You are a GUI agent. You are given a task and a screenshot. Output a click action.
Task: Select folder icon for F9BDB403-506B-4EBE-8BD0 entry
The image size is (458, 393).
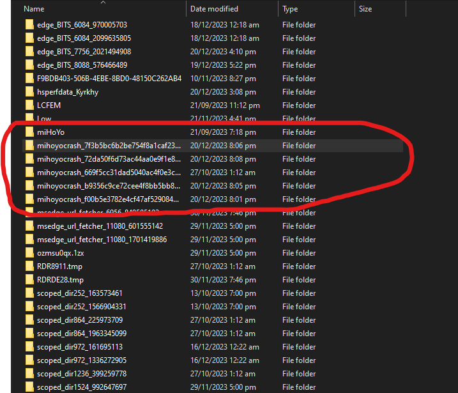point(29,79)
